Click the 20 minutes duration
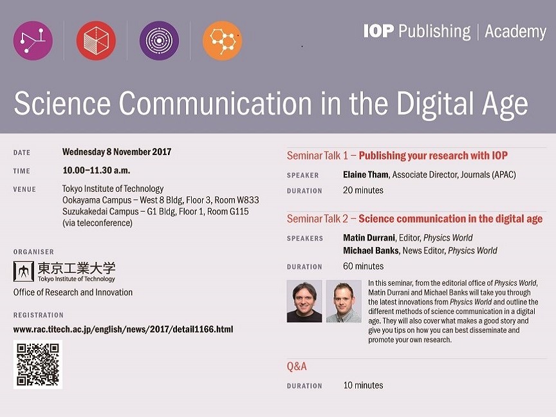 [363, 190]
